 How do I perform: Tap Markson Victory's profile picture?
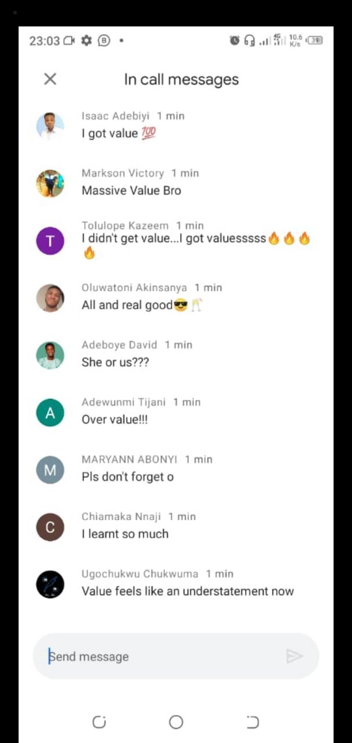(50, 183)
